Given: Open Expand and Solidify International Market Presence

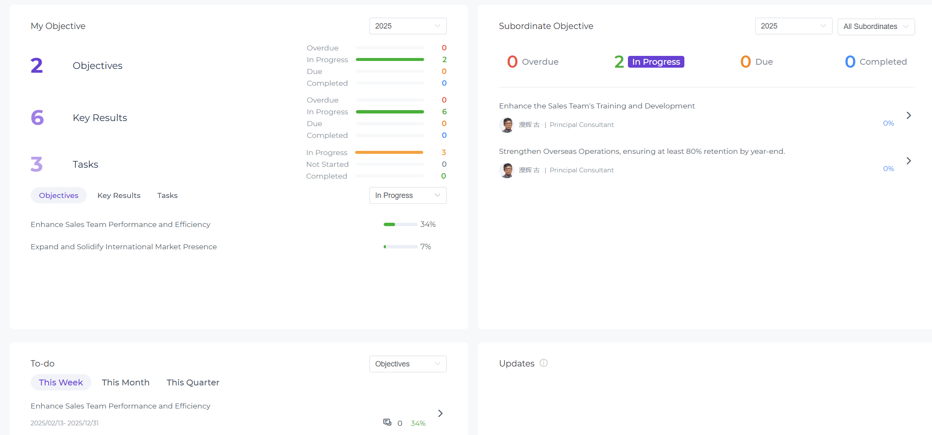Looking at the screenshot, I should click(x=123, y=247).
